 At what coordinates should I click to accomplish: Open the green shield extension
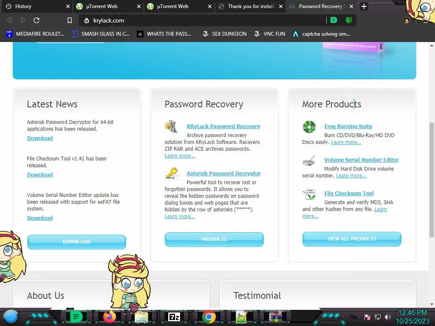[349, 20]
